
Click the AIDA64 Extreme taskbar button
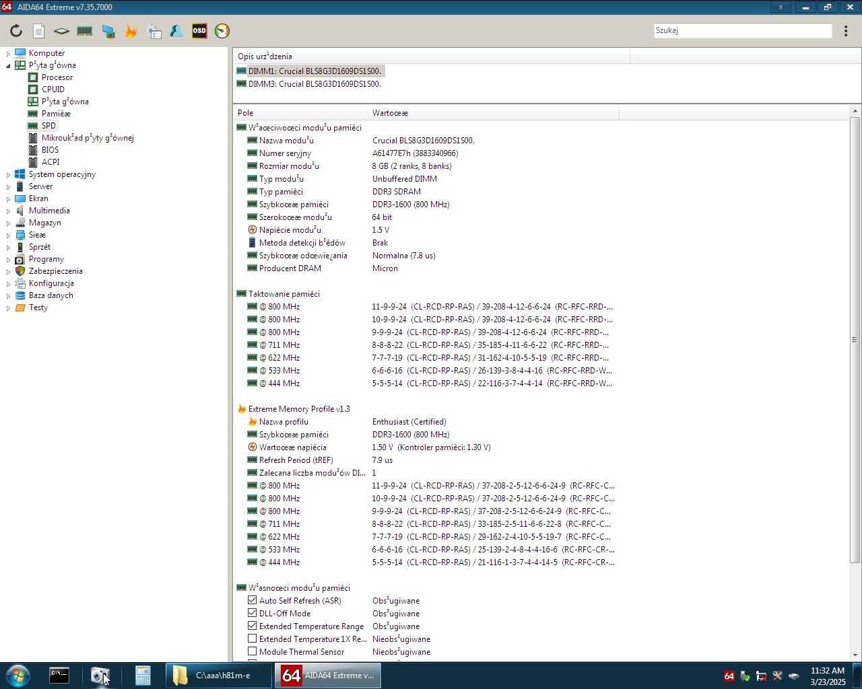(x=327, y=676)
